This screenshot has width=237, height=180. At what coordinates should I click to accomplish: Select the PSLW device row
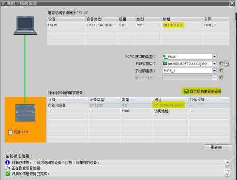(x=138, y=25)
